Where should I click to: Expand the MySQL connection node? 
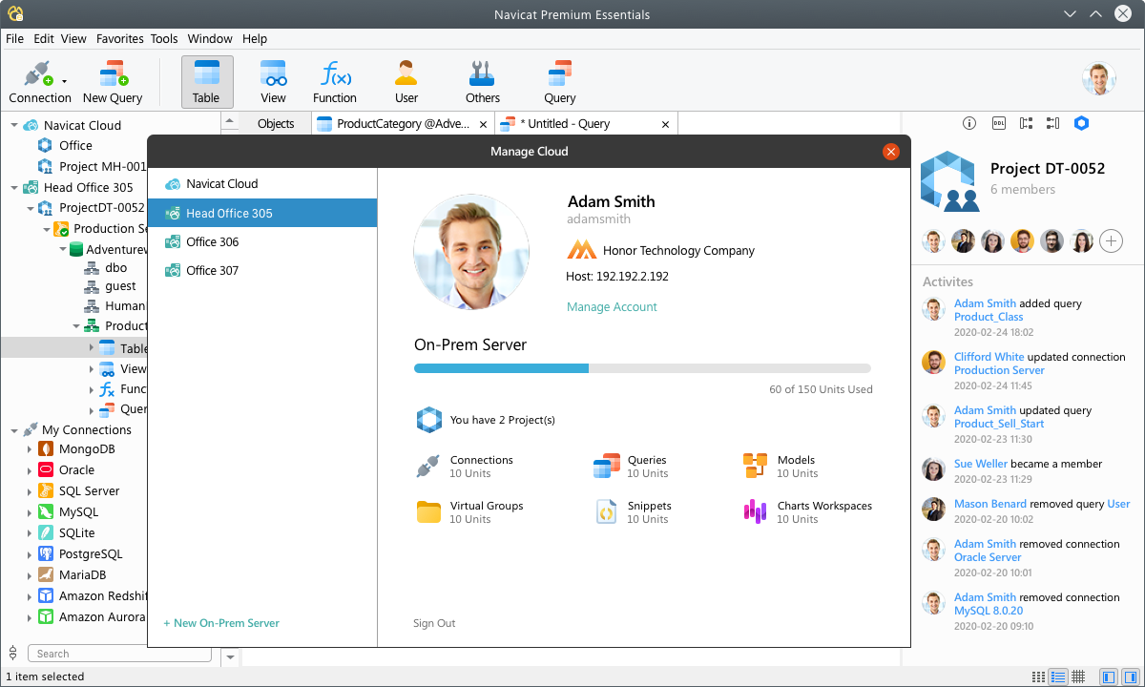click(x=30, y=512)
